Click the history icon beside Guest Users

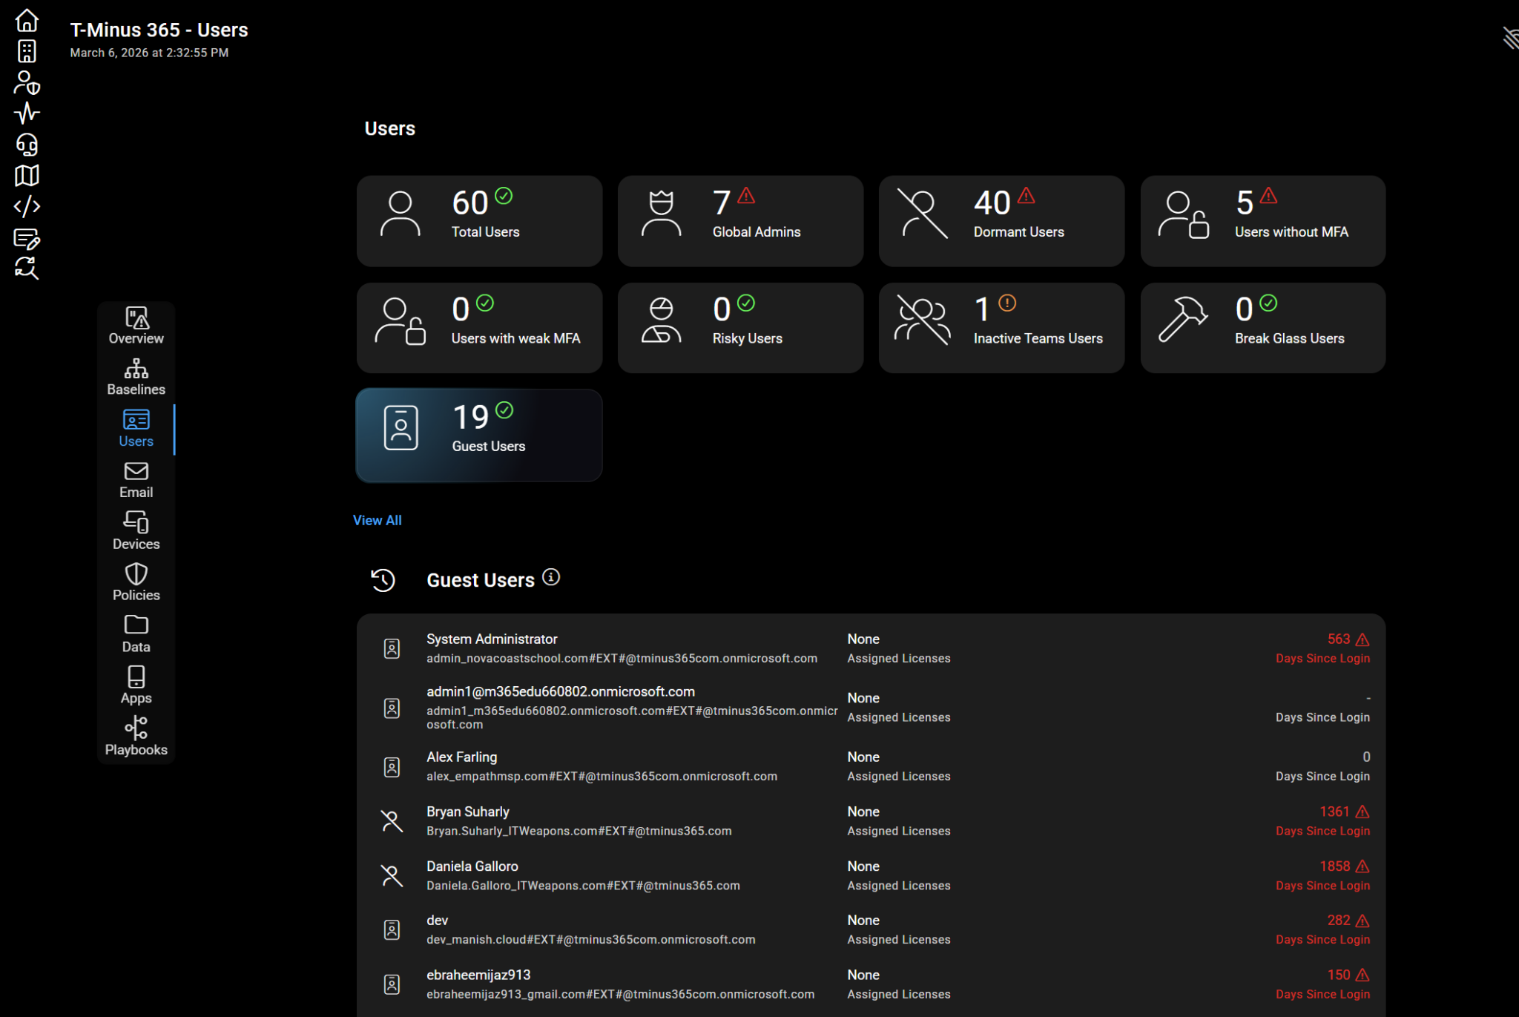tap(383, 580)
